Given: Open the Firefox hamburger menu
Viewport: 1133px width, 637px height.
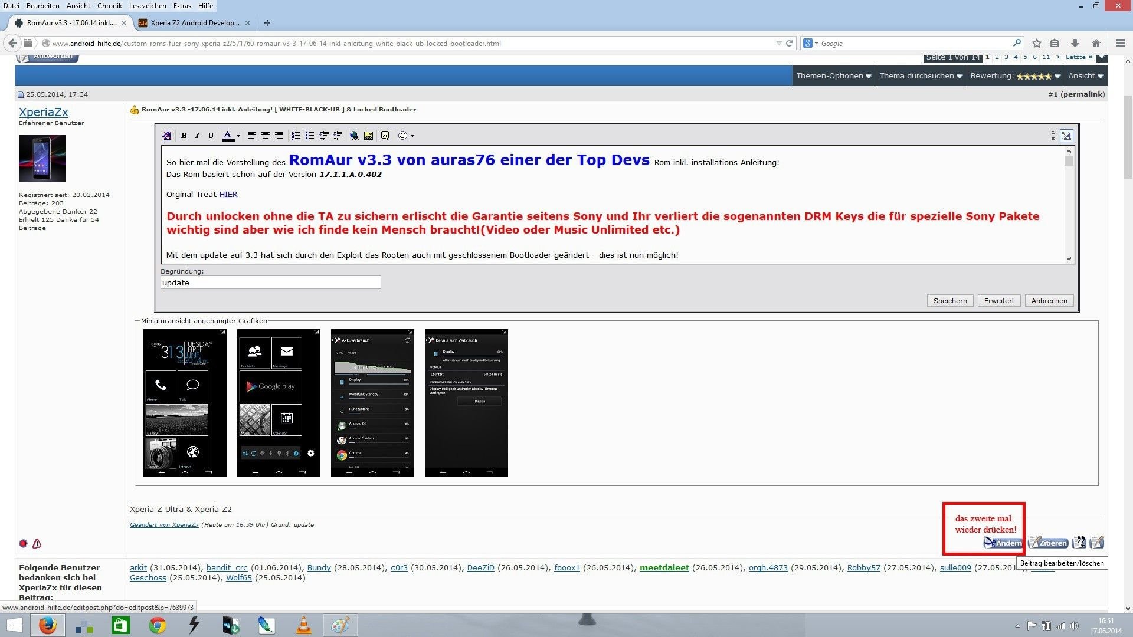Looking at the screenshot, I should coord(1120,43).
